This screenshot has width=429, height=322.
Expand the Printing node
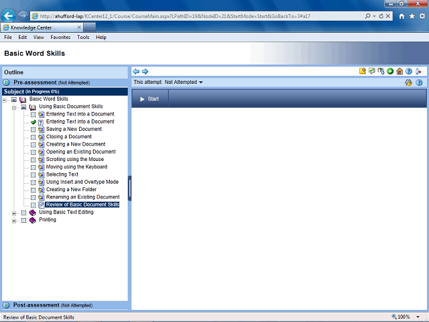[14, 221]
